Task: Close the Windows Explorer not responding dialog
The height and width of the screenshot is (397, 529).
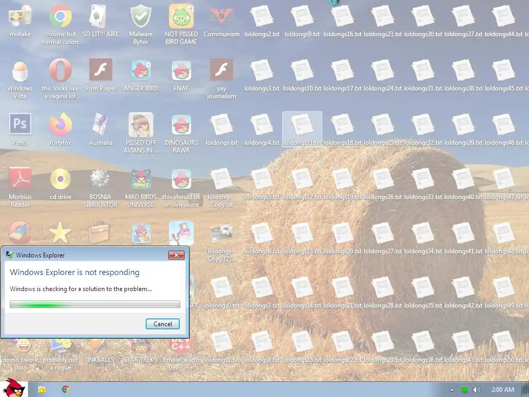Action: pyautogui.click(x=176, y=255)
